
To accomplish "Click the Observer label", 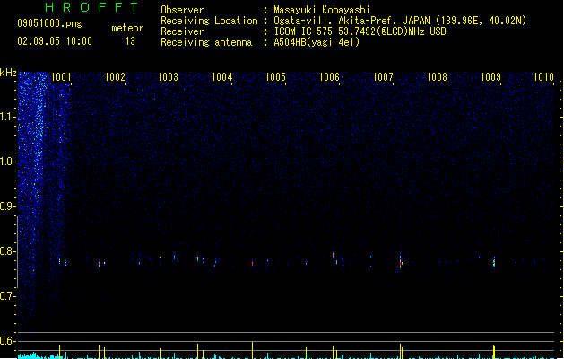I will tap(182, 10).
